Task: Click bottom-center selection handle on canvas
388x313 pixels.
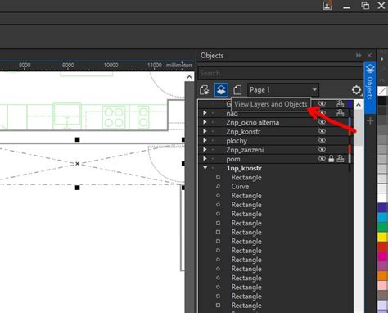Action: (77, 188)
